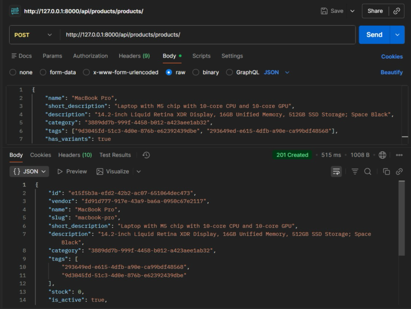
Task: Switch to the Scripts tab
Action: pyautogui.click(x=201, y=56)
